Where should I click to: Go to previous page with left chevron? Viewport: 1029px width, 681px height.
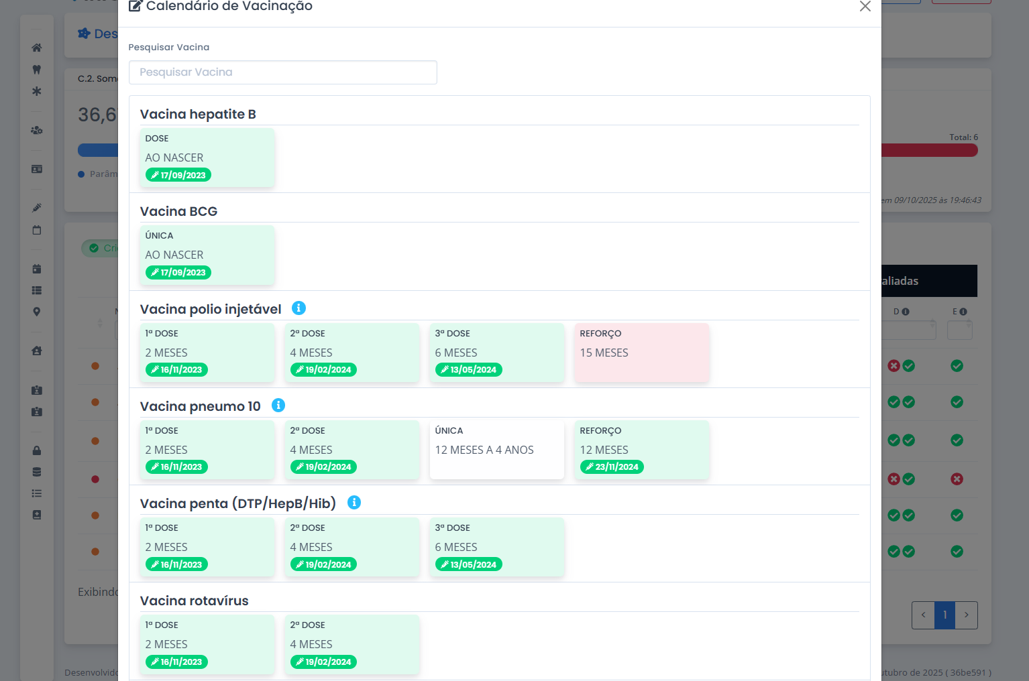coord(923,615)
